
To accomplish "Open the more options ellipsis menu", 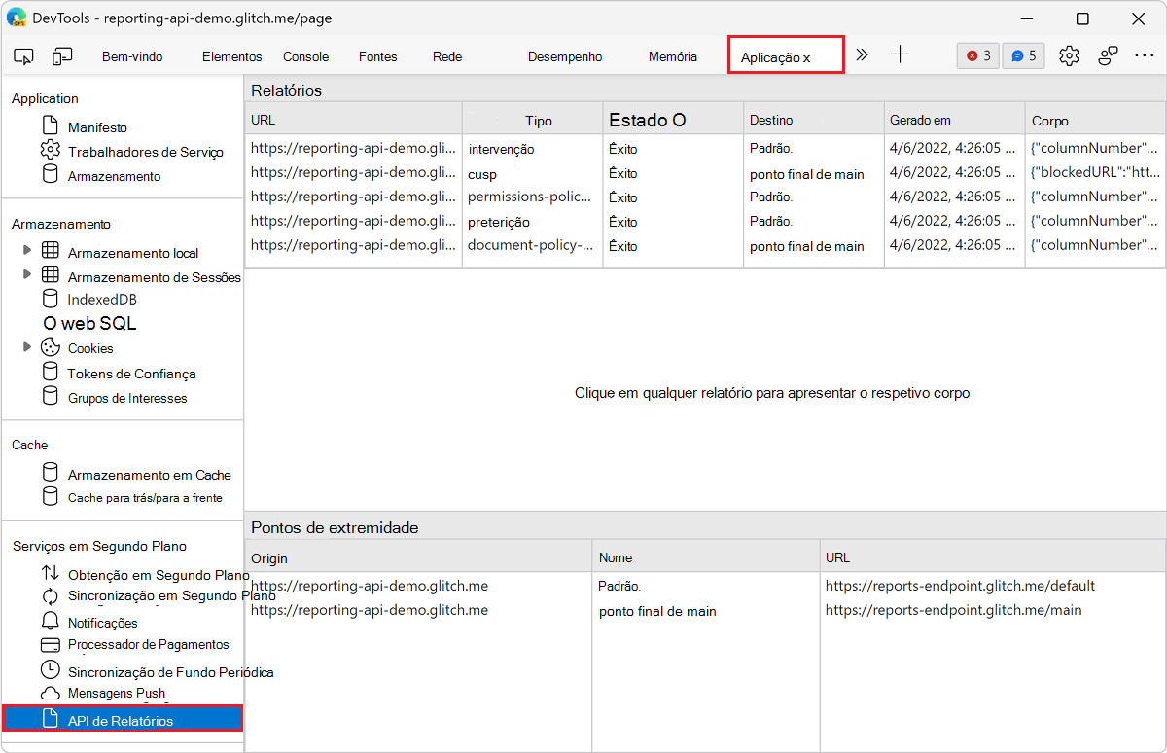I will 1145,56.
